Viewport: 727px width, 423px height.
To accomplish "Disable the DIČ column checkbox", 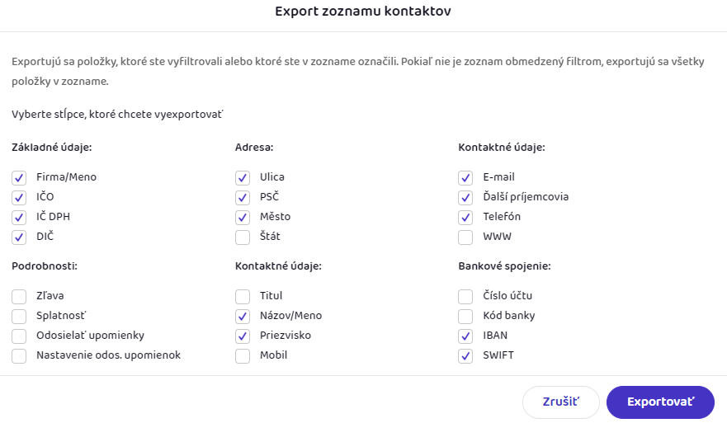I will (x=20, y=237).
